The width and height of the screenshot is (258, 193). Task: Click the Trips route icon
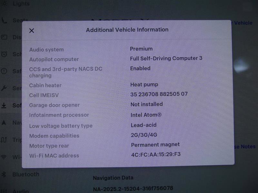(4, 140)
